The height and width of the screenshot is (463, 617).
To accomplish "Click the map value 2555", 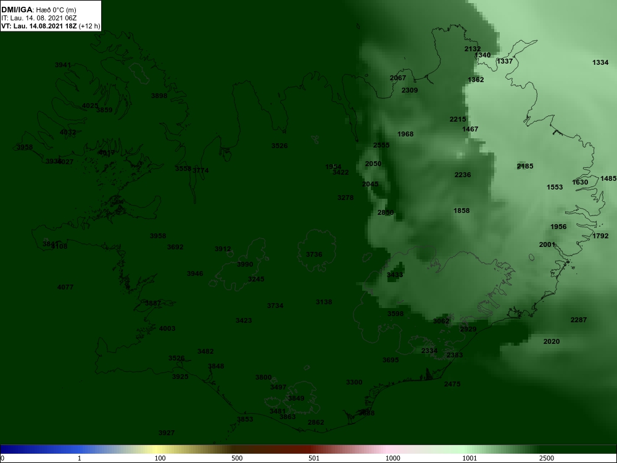I will [x=381, y=145].
